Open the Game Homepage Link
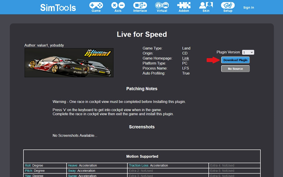 click(185, 58)
